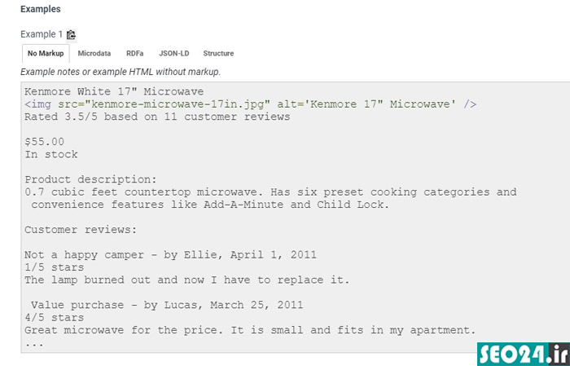This screenshot has height=366, width=570.
Task: Click the In stock text
Action: point(51,154)
